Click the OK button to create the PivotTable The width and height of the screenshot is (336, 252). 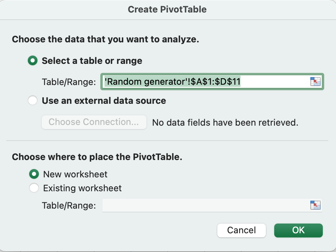(298, 230)
